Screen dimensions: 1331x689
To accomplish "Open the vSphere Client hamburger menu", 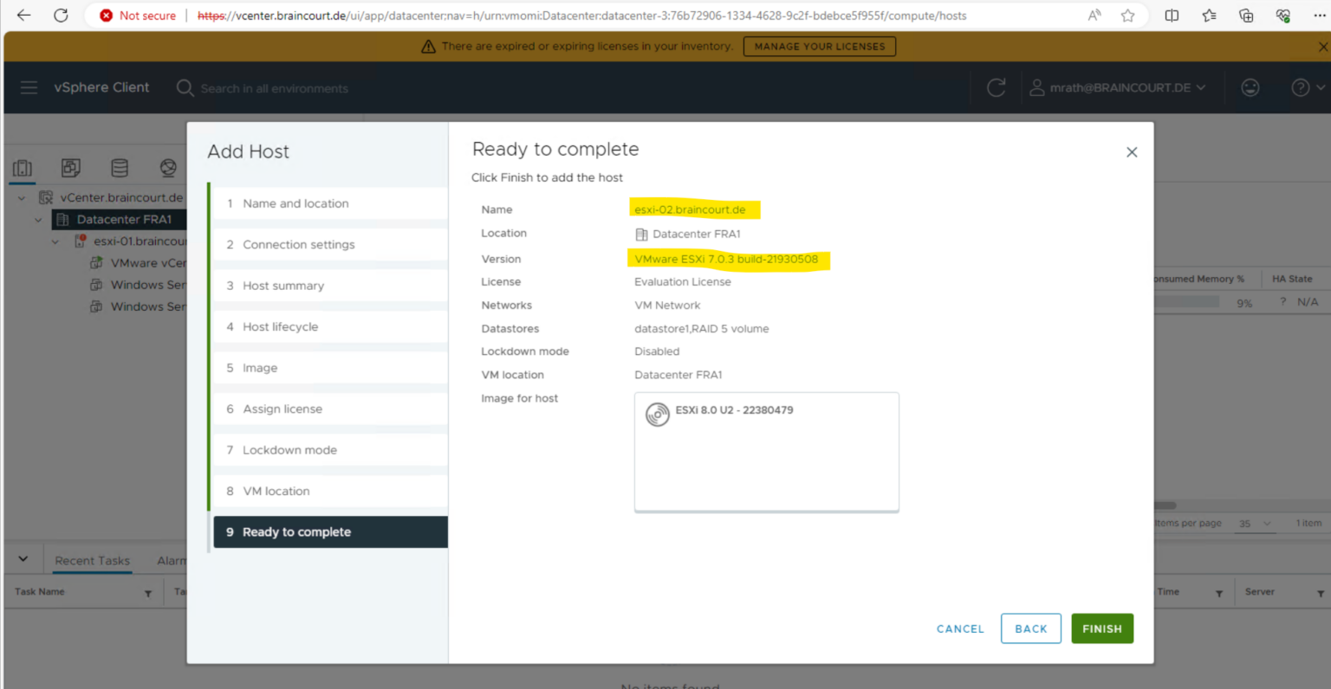I will pyautogui.click(x=29, y=87).
